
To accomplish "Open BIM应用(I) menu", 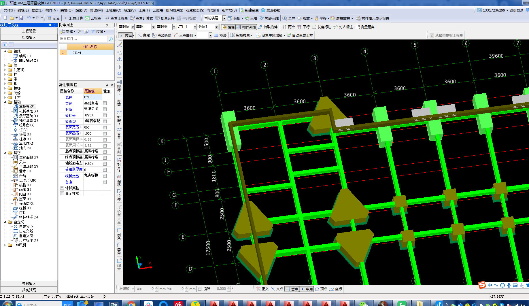I will pos(175,10).
